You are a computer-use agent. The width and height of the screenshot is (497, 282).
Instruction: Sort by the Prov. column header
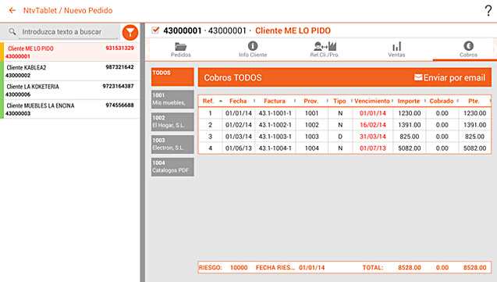pyautogui.click(x=311, y=101)
